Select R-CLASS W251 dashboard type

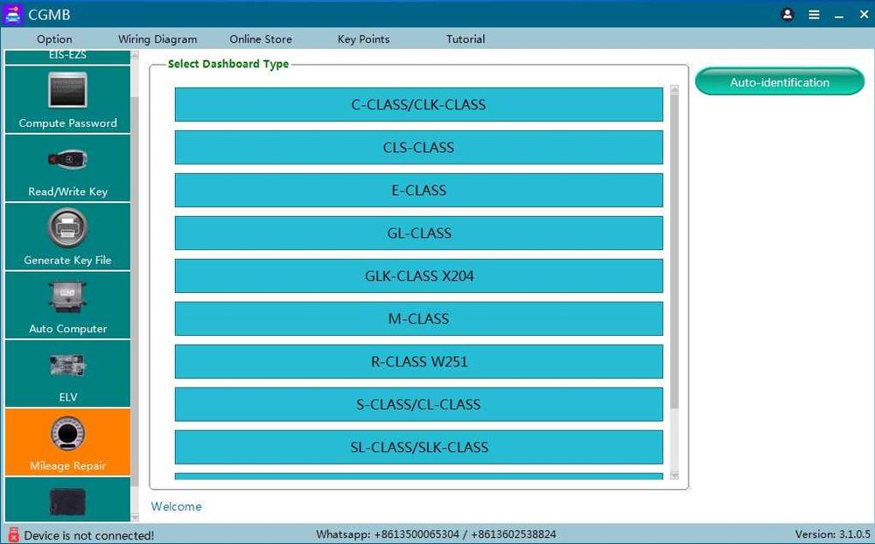tap(418, 361)
